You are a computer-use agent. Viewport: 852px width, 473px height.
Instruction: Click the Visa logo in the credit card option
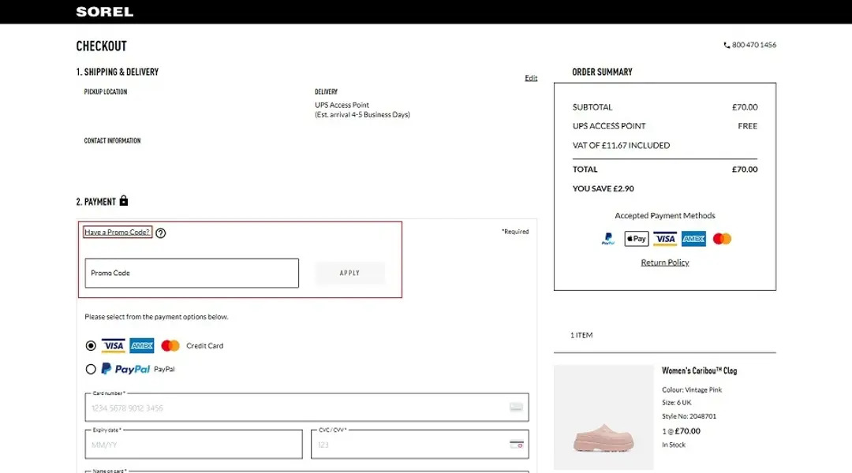click(113, 346)
